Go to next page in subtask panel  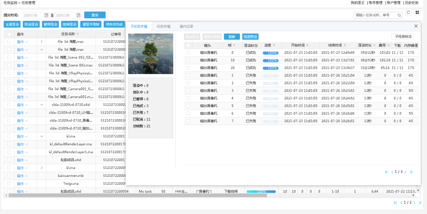[405, 172]
